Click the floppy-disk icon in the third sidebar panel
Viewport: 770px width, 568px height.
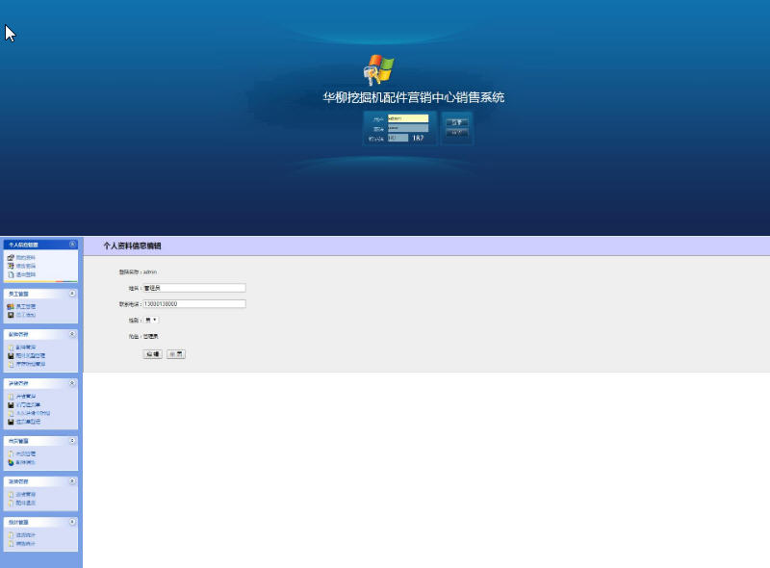pos(11,356)
